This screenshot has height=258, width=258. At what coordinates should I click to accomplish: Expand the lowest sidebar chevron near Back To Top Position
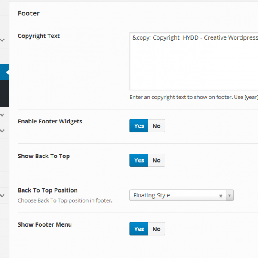tap(3, 196)
